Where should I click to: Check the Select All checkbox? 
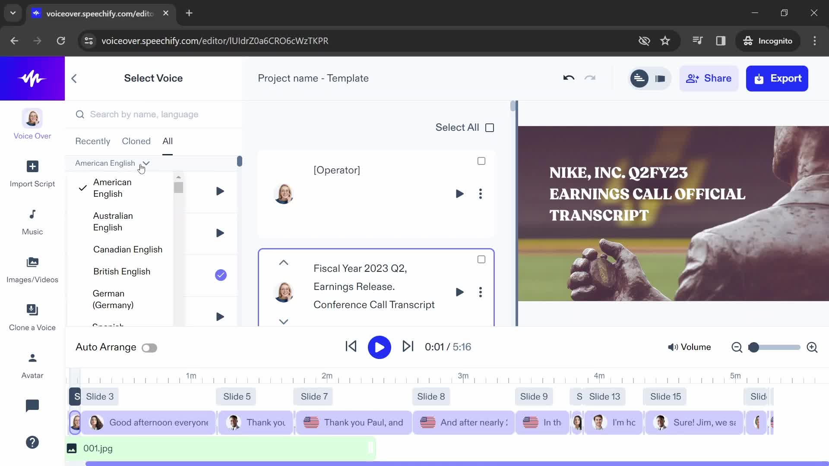(x=489, y=127)
